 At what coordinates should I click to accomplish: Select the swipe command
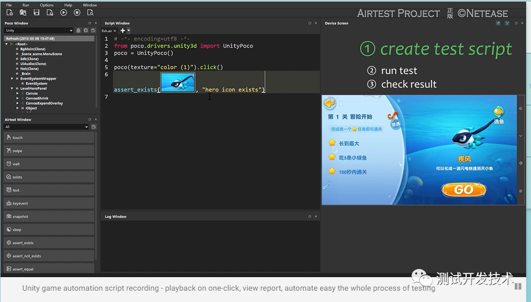[49, 151]
